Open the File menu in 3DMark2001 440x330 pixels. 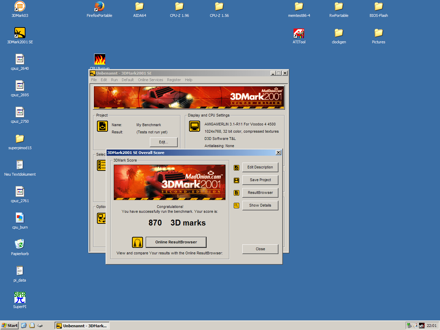(94, 80)
